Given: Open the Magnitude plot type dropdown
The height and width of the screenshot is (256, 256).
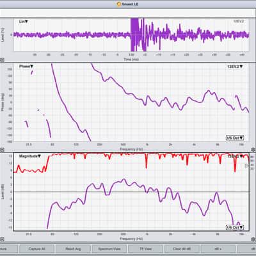Looking at the screenshot, I should [30, 156].
